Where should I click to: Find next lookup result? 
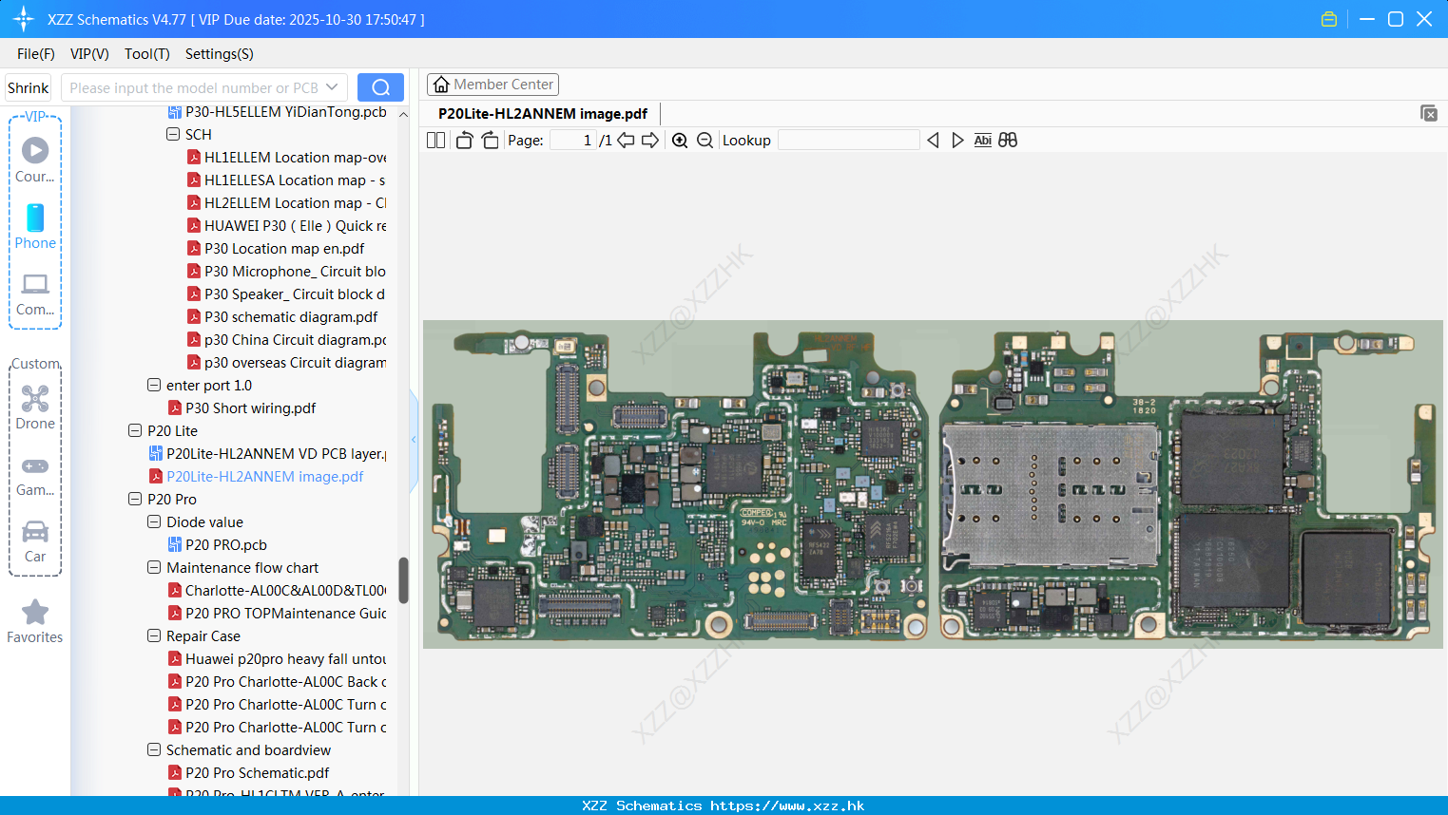(x=957, y=140)
